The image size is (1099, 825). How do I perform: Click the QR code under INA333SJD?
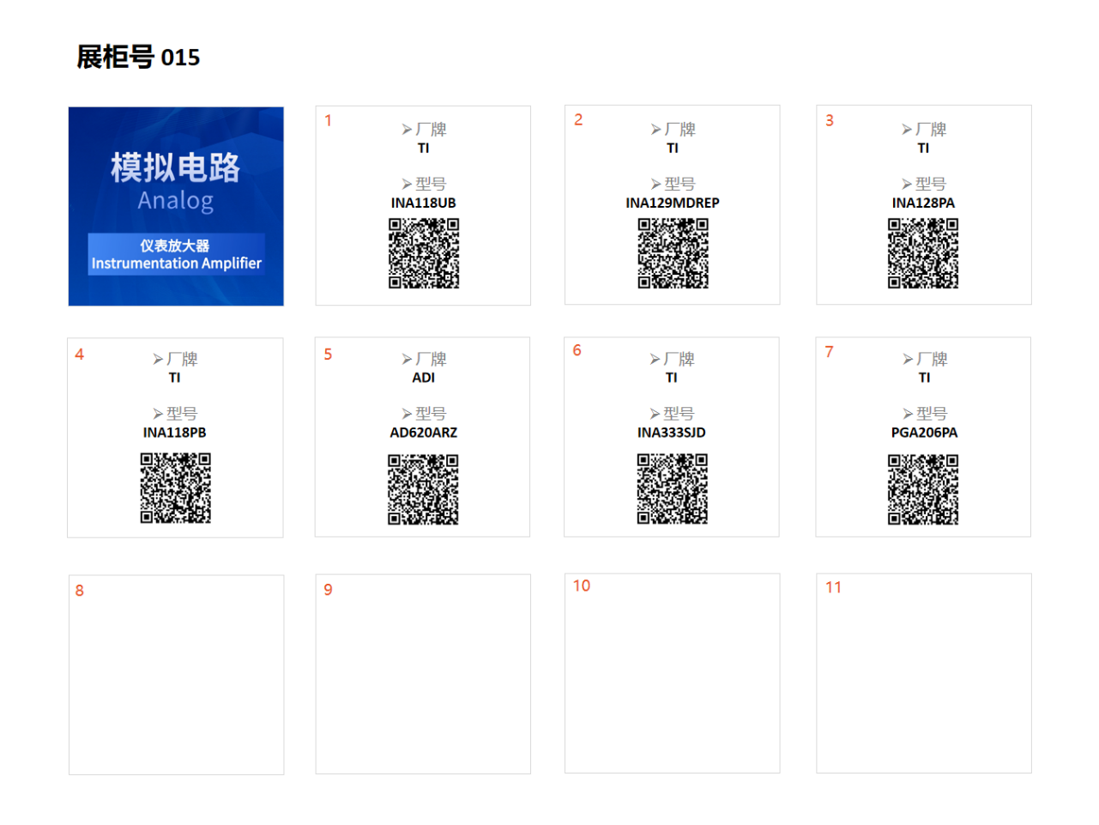click(673, 489)
